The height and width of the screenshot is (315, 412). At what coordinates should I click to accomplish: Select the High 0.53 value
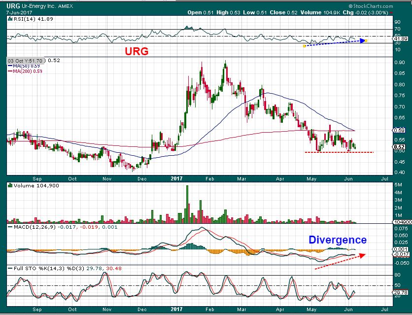[228, 12]
